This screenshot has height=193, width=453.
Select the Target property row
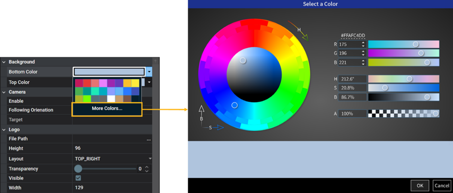click(x=77, y=120)
